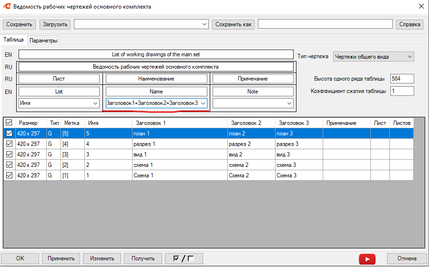Screen dimensions: 429x267
Task: Click the 'Справка' help button
Action: 409,24
